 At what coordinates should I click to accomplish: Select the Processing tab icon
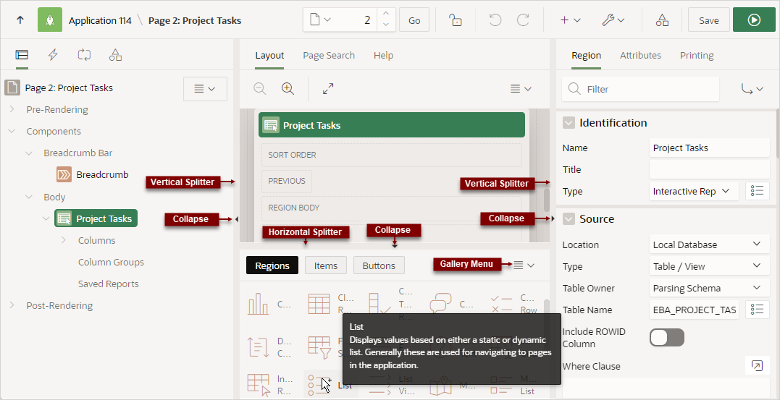click(x=84, y=55)
